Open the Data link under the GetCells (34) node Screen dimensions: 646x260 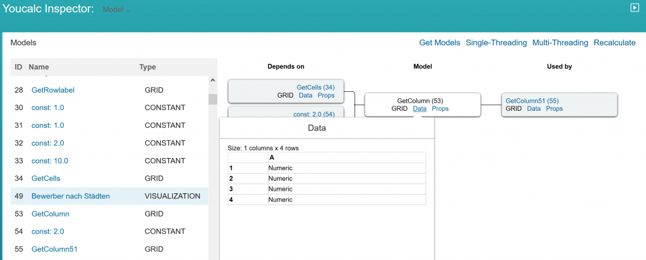305,95
